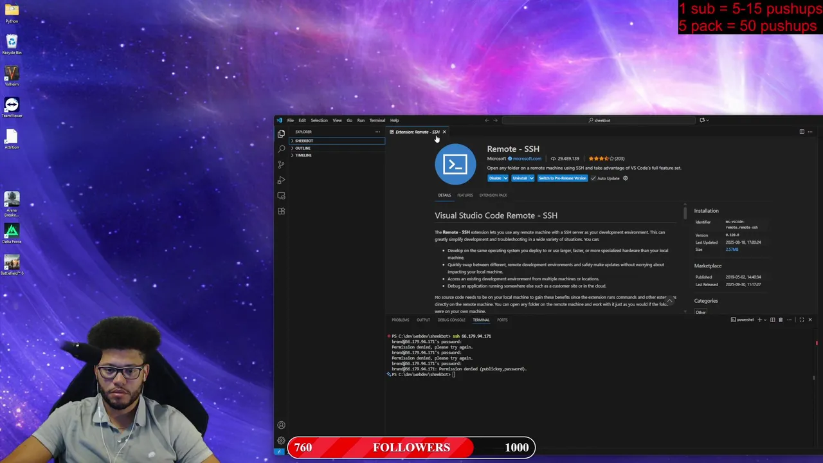The width and height of the screenshot is (823, 463).
Task: Open the Delta Force desktop icon
Action: pyautogui.click(x=12, y=233)
